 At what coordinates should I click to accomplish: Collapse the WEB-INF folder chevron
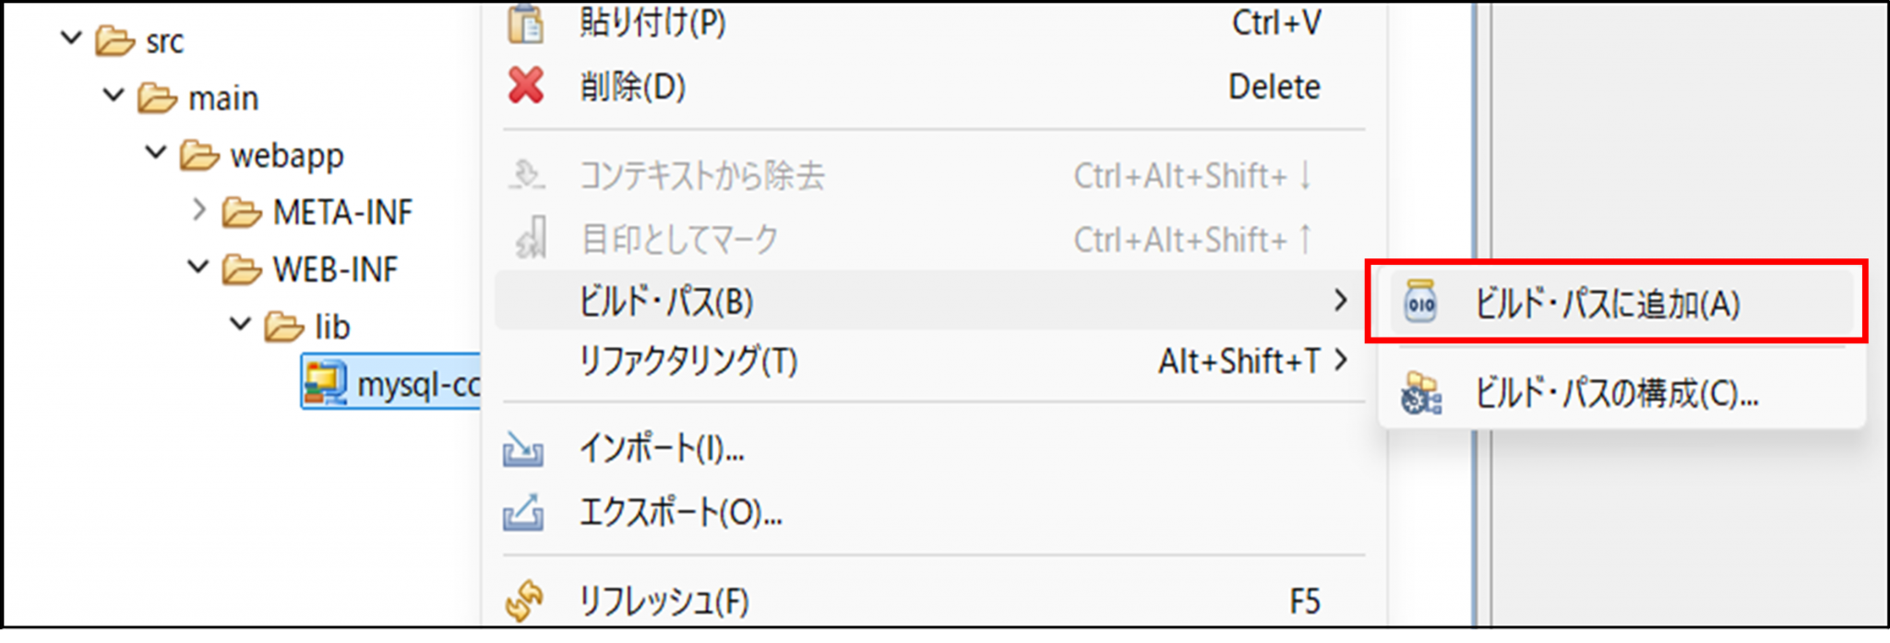198,268
